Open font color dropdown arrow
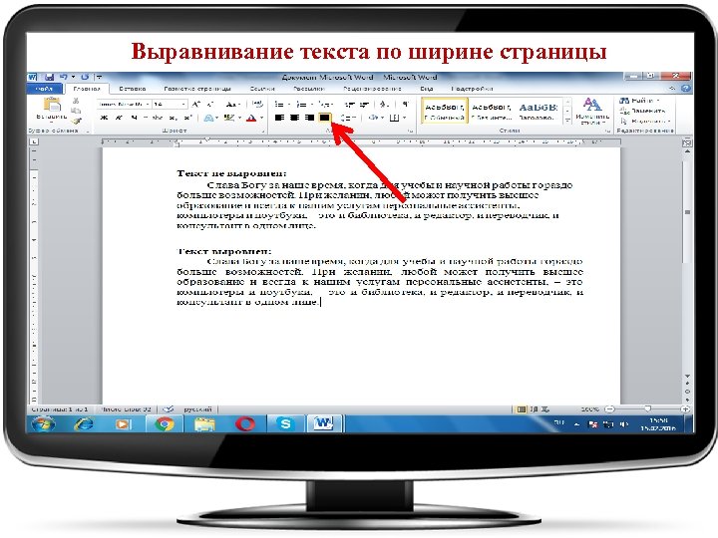The image size is (718, 538). [262, 118]
